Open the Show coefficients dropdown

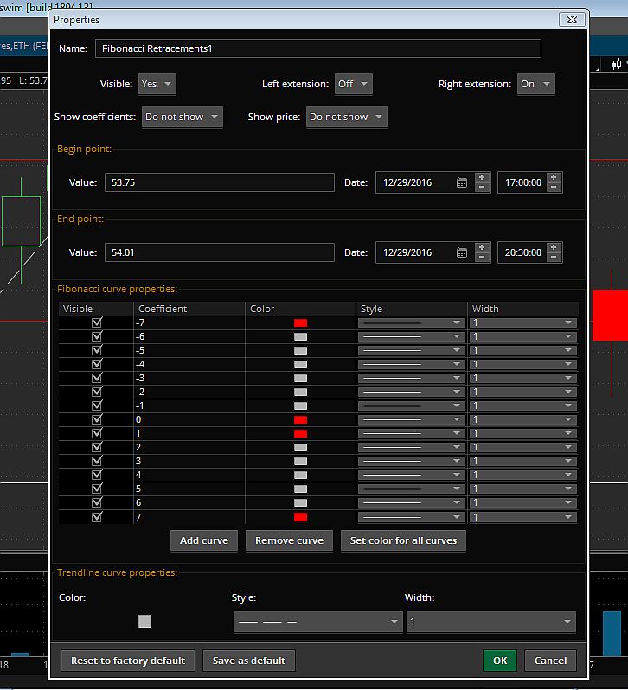point(183,117)
